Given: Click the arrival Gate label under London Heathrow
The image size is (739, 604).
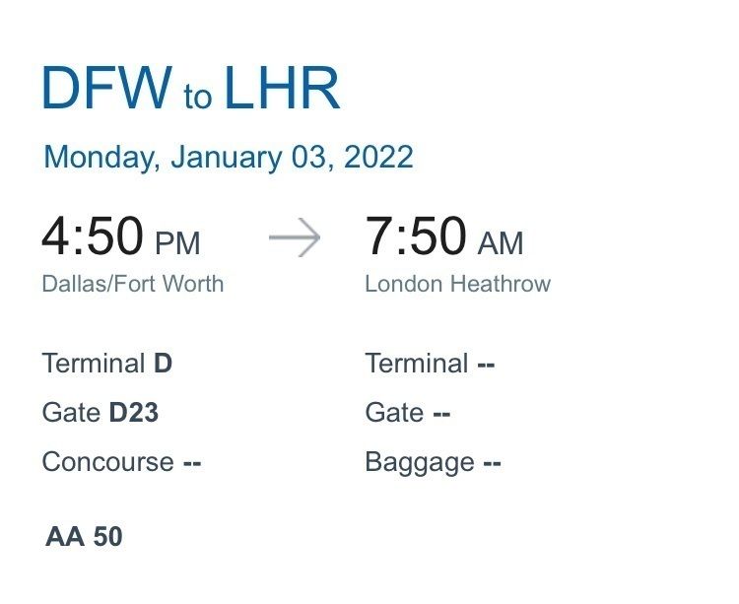Looking at the screenshot, I should point(394,413).
